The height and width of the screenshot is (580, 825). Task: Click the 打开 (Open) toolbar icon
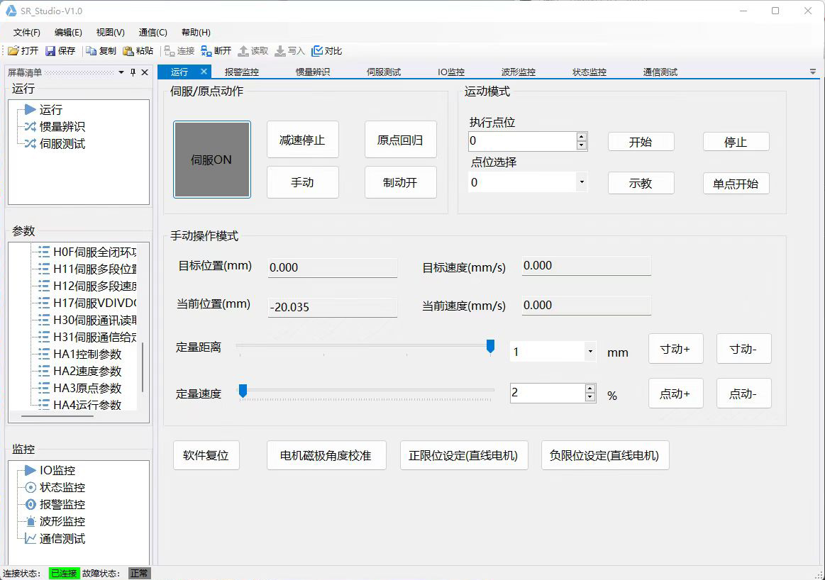pos(13,51)
